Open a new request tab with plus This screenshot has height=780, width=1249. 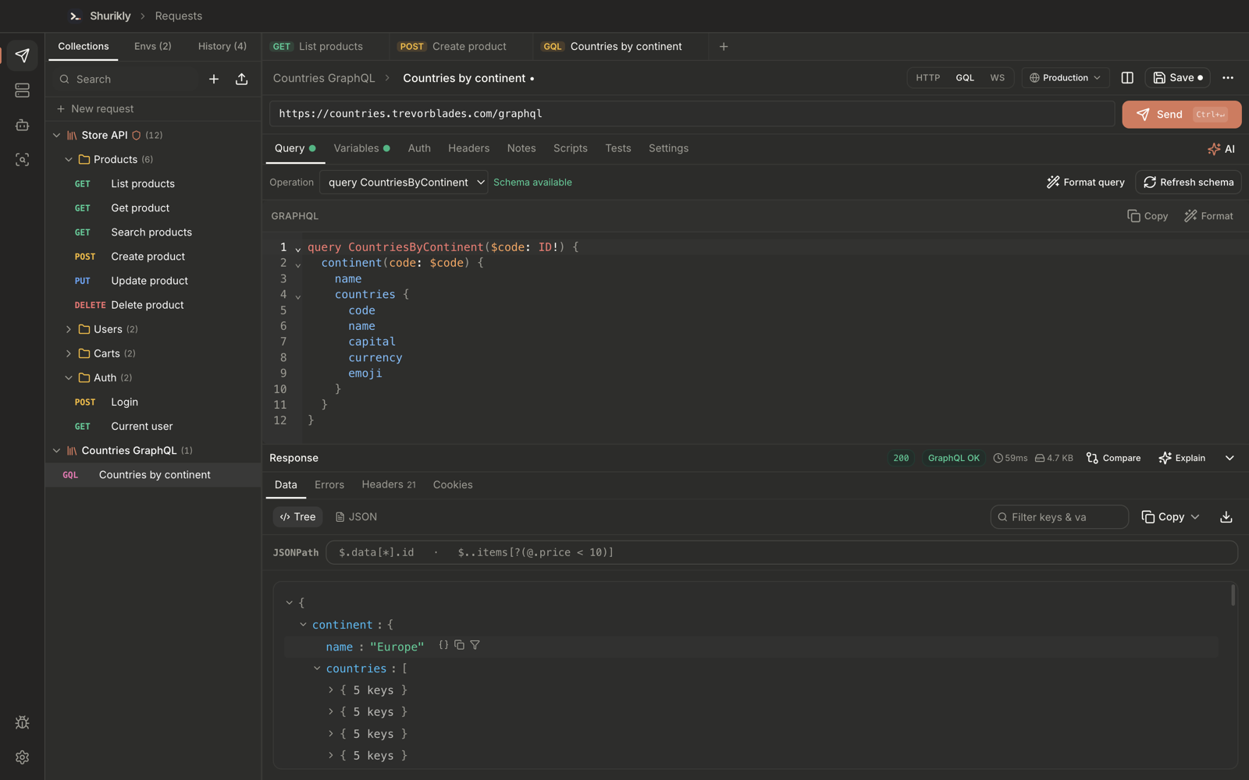[724, 47]
